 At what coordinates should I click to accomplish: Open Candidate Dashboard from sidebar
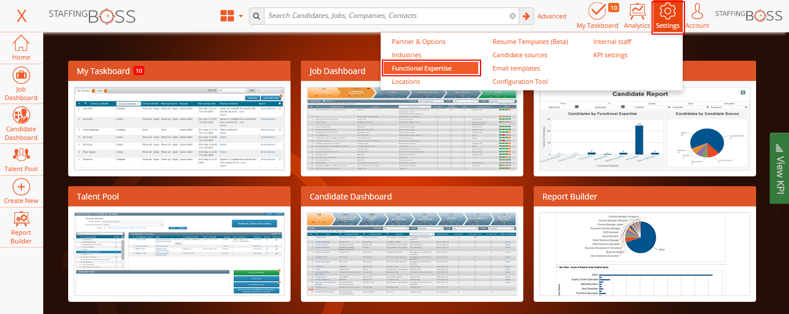pos(21,124)
